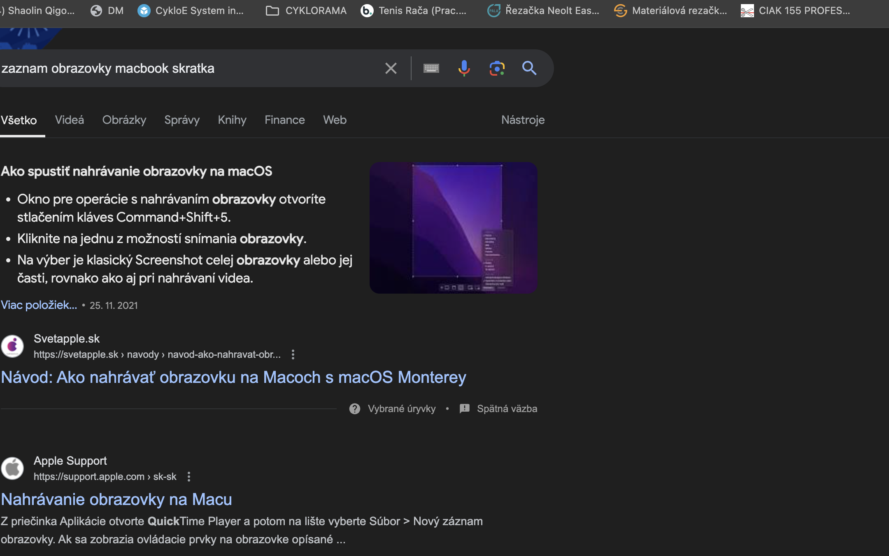Expand Viac položiek link
This screenshot has height=556, width=889.
39,305
